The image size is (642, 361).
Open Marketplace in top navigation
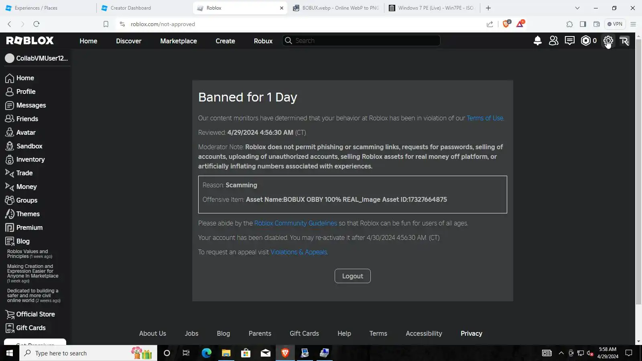coord(179,41)
